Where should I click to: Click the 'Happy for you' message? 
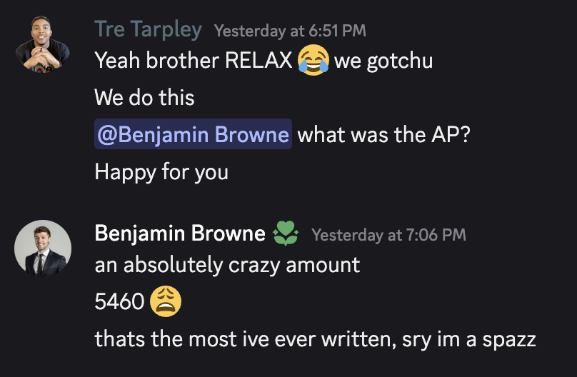(161, 172)
